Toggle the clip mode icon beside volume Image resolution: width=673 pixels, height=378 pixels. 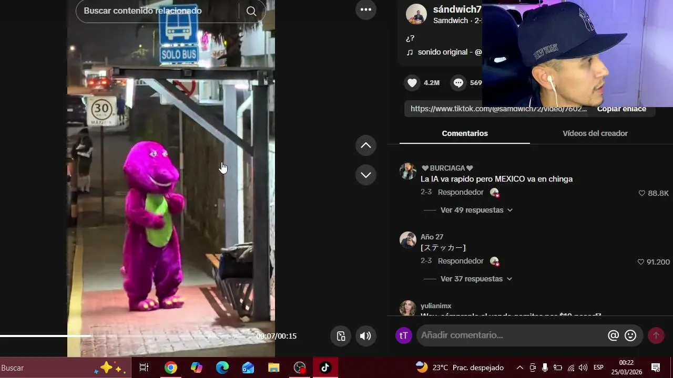coord(341,336)
